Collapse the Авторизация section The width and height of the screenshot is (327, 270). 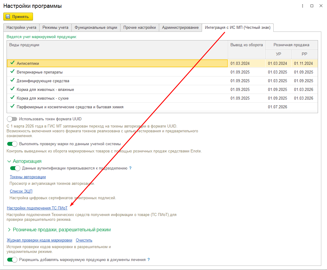point(9,161)
